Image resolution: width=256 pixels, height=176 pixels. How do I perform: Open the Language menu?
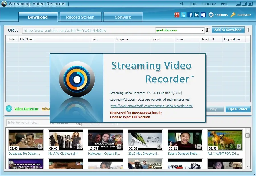click(209, 4)
